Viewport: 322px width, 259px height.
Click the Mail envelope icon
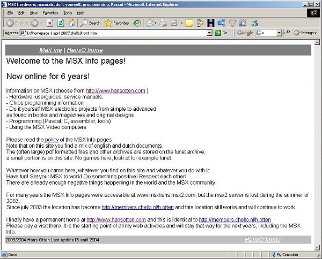point(150,23)
